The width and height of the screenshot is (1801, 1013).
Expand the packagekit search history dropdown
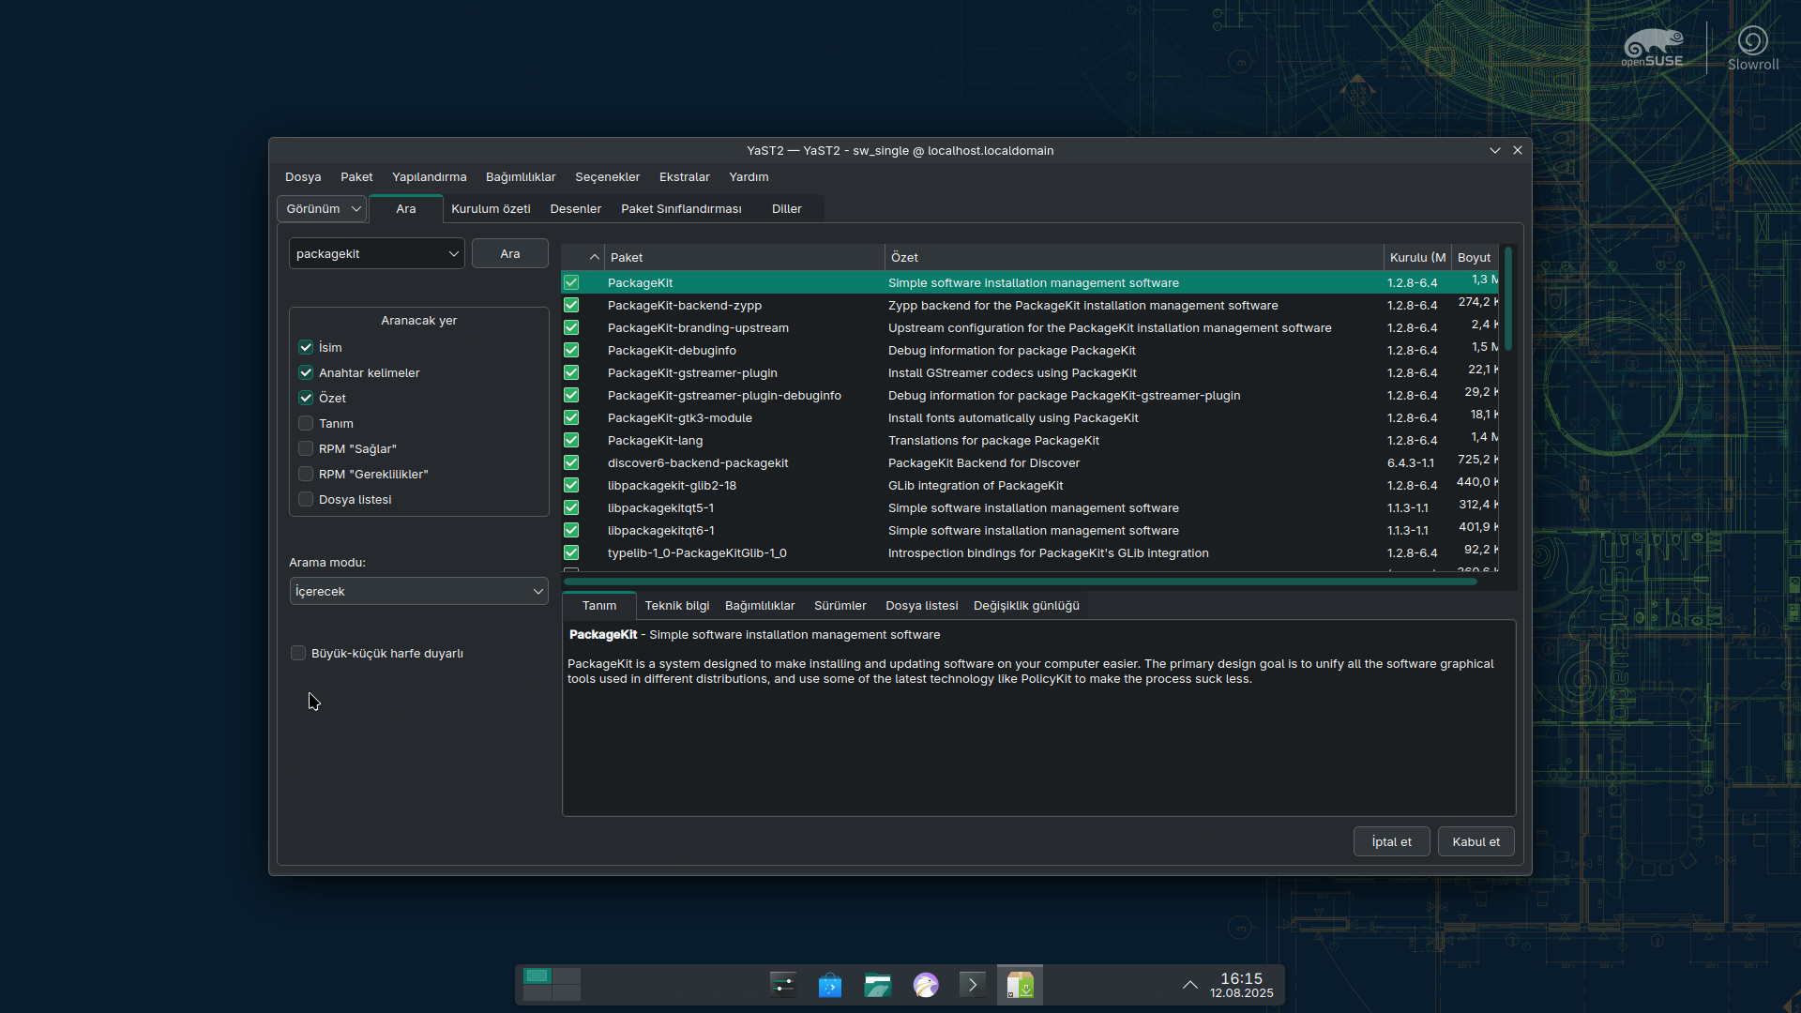coord(454,253)
